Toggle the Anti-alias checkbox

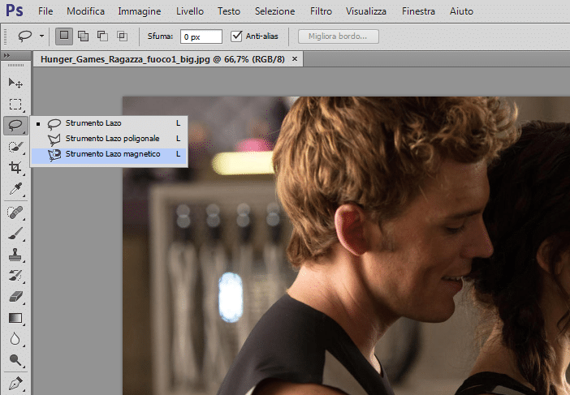point(237,36)
